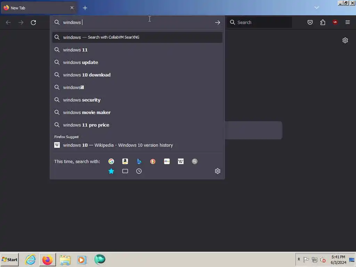356x267 pixels.
Task: Select suggestion windowsill
Action: click(137, 87)
